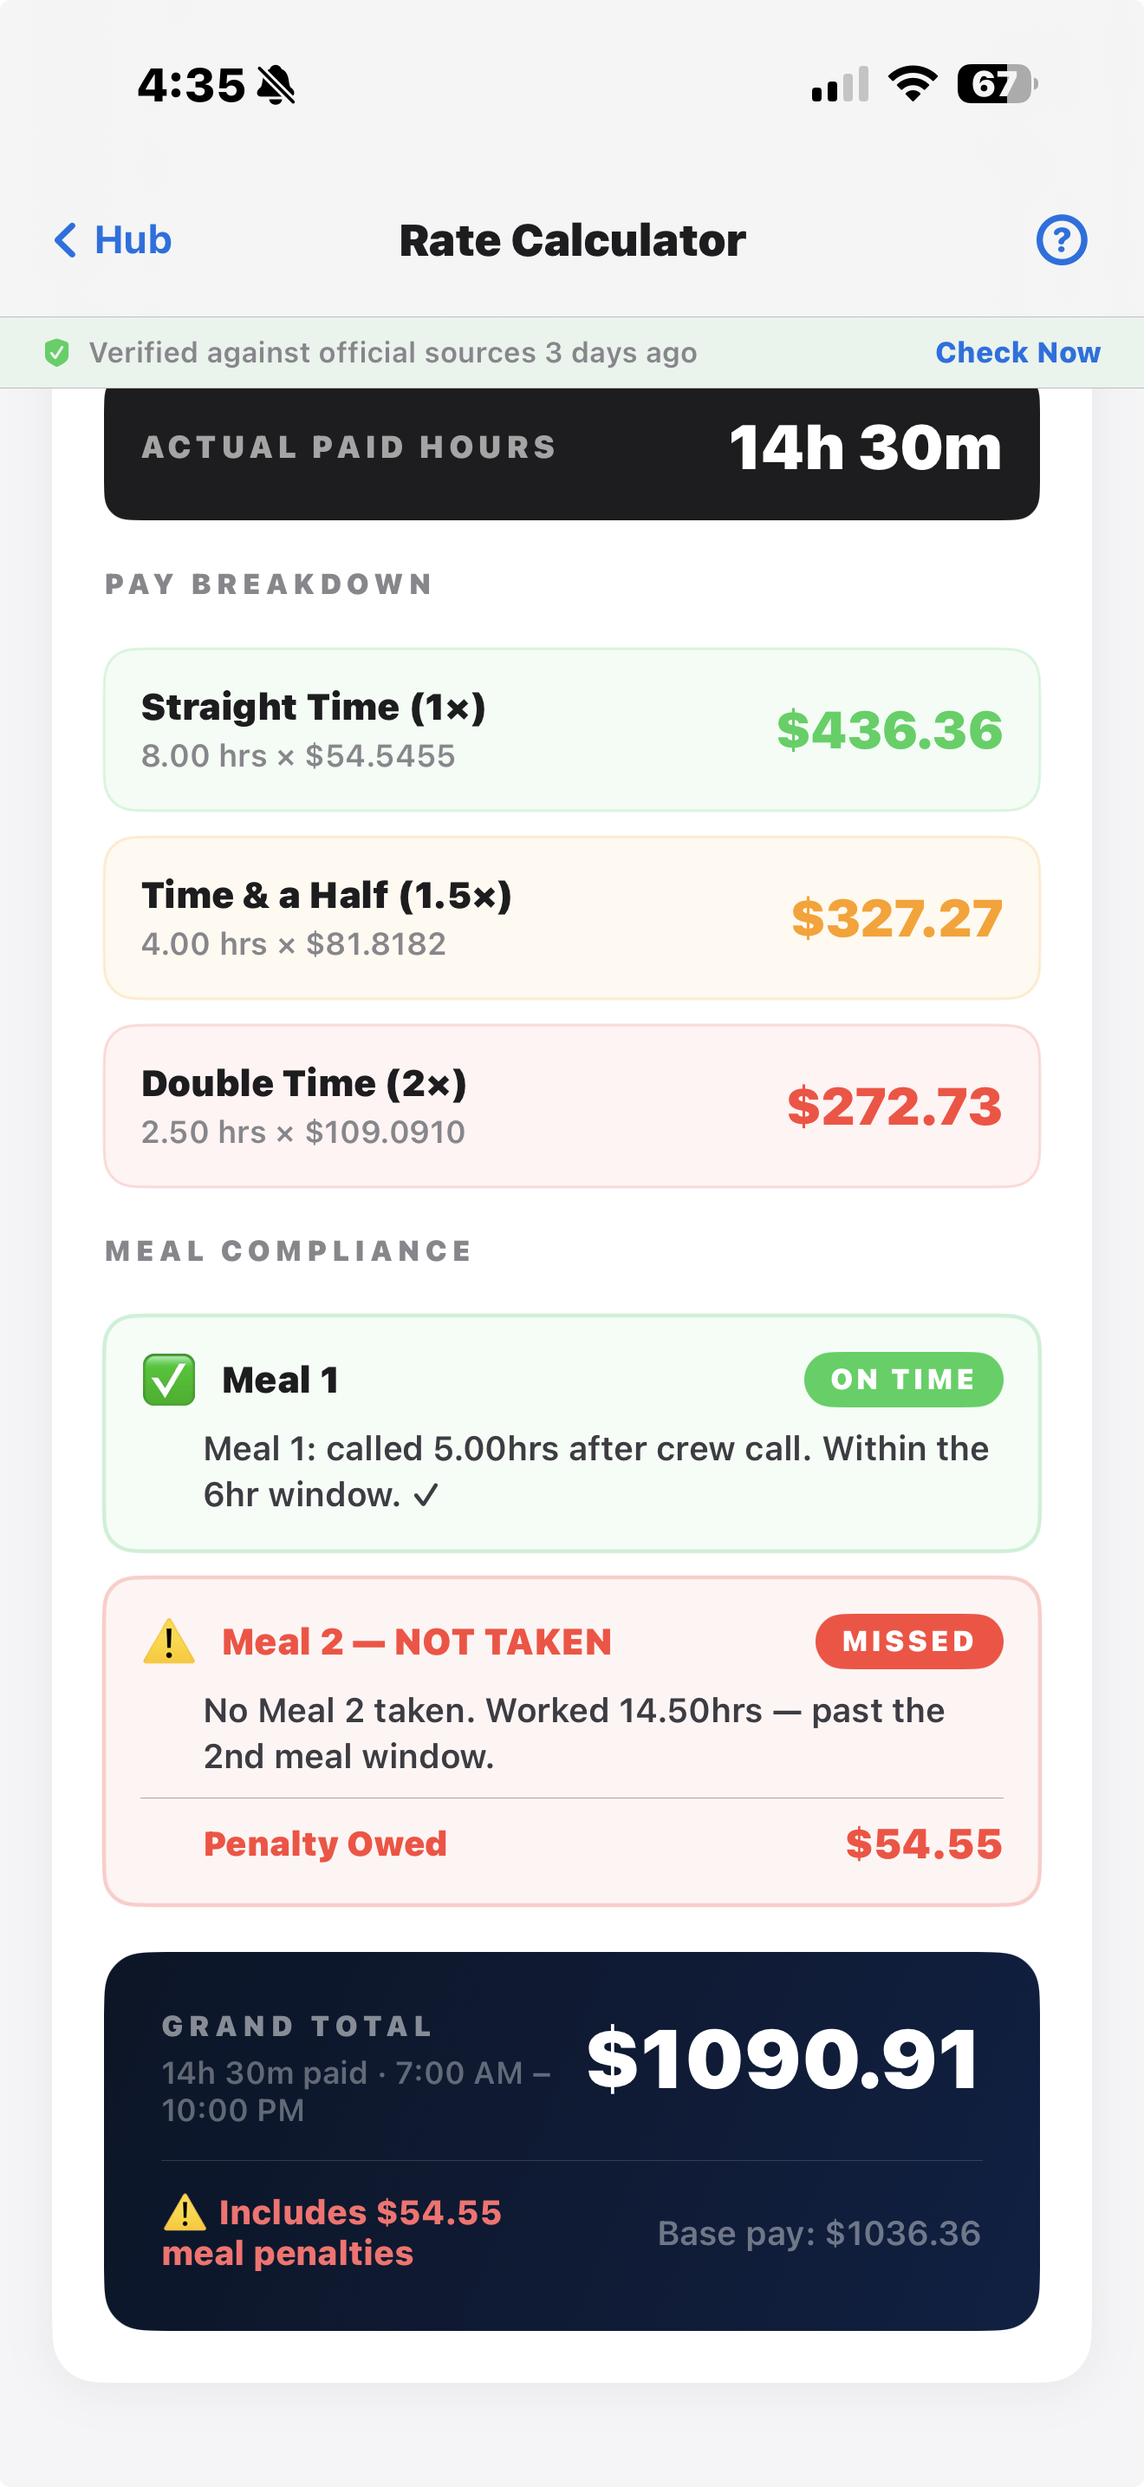The image size is (1144, 2487).
Task: Tap the help question mark icon
Action: click(1061, 239)
